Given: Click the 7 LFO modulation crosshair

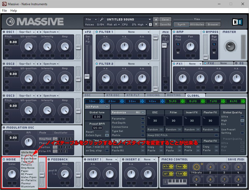Looking at the screenshot, I should tap(223, 101).
